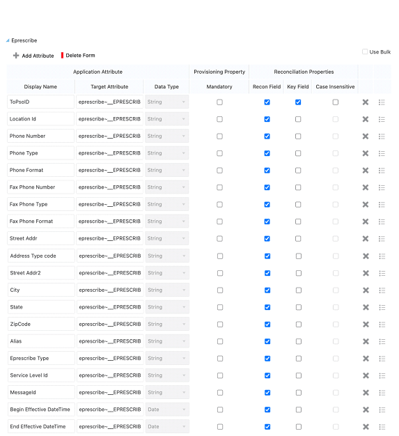Open advanced settings for Phone Format row
Viewport: 399px width, 436px height.
(x=382, y=171)
